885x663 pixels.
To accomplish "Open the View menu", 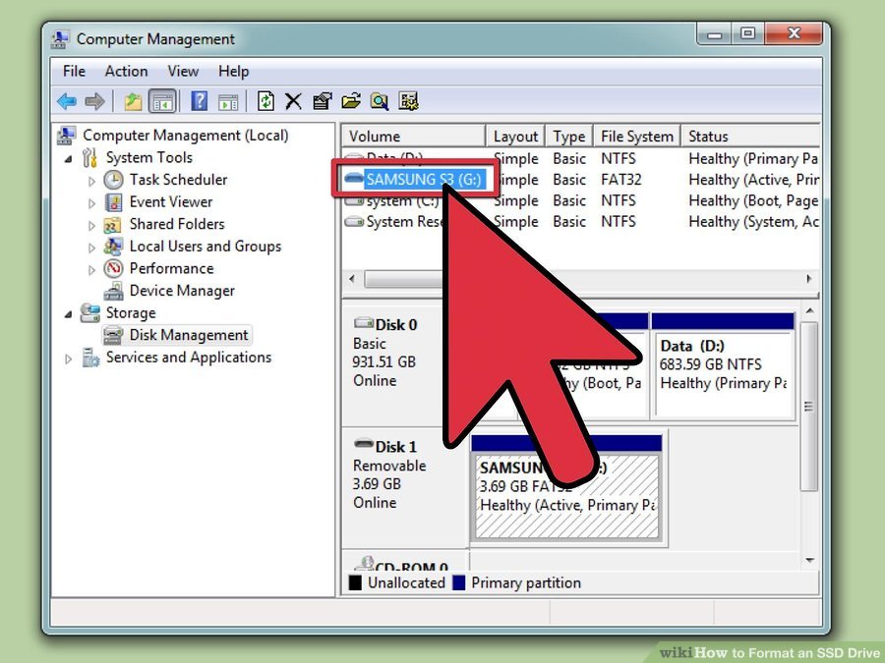I will (183, 71).
